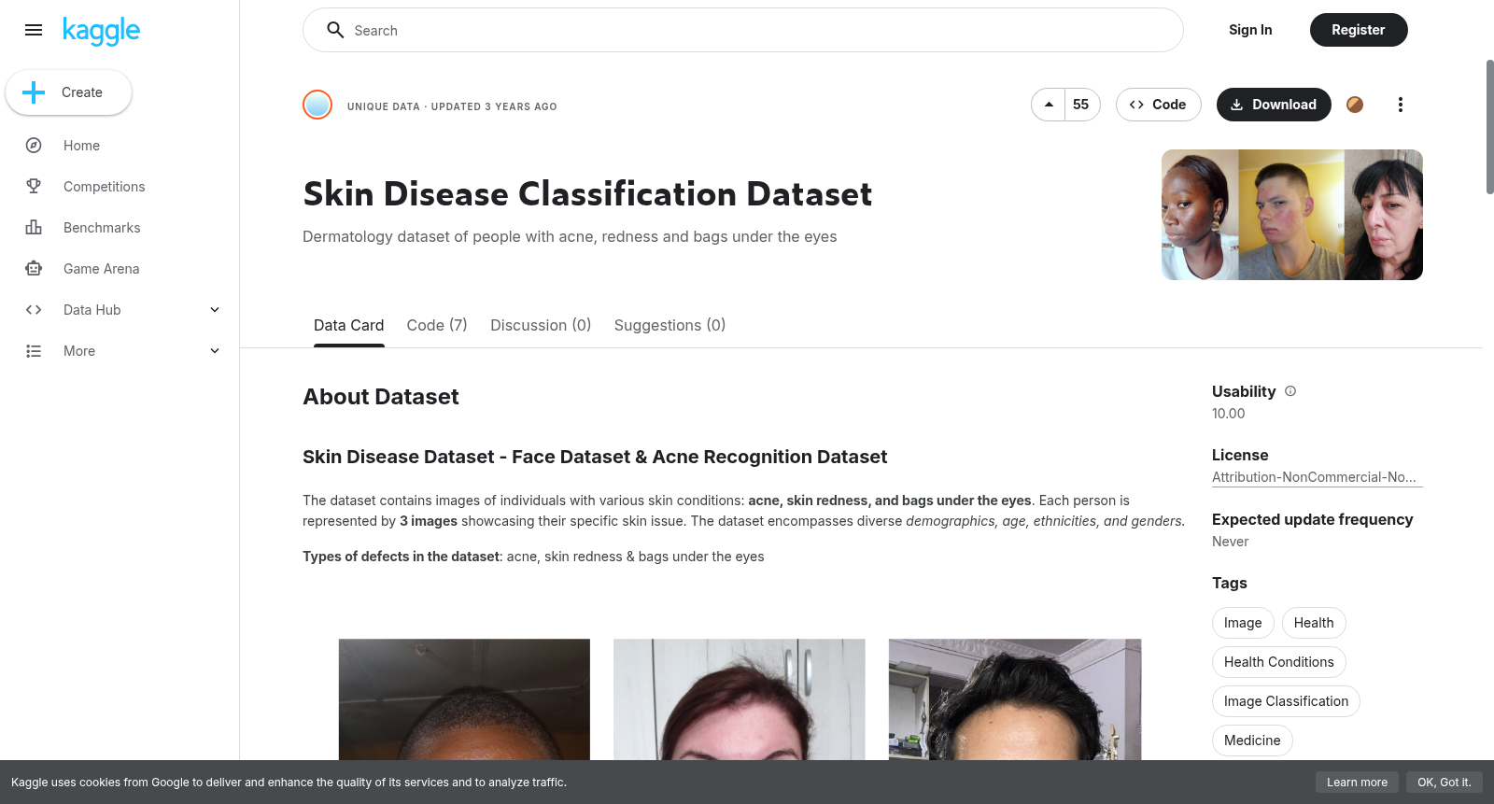Open the Discussion (0) tab
This screenshot has height=804, width=1494.
pyautogui.click(x=541, y=325)
